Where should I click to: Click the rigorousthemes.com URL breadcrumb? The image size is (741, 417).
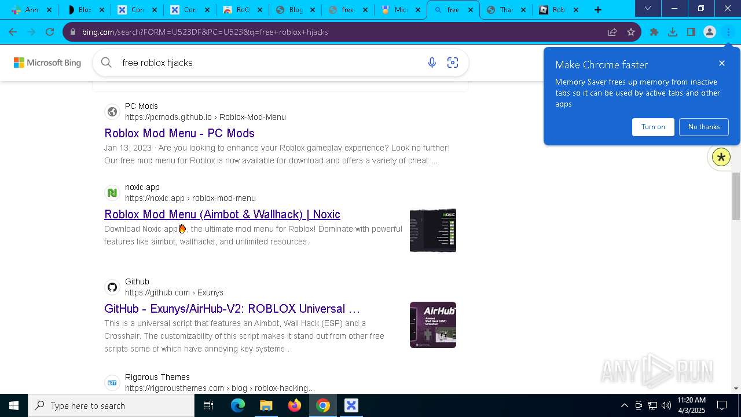point(220,388)
